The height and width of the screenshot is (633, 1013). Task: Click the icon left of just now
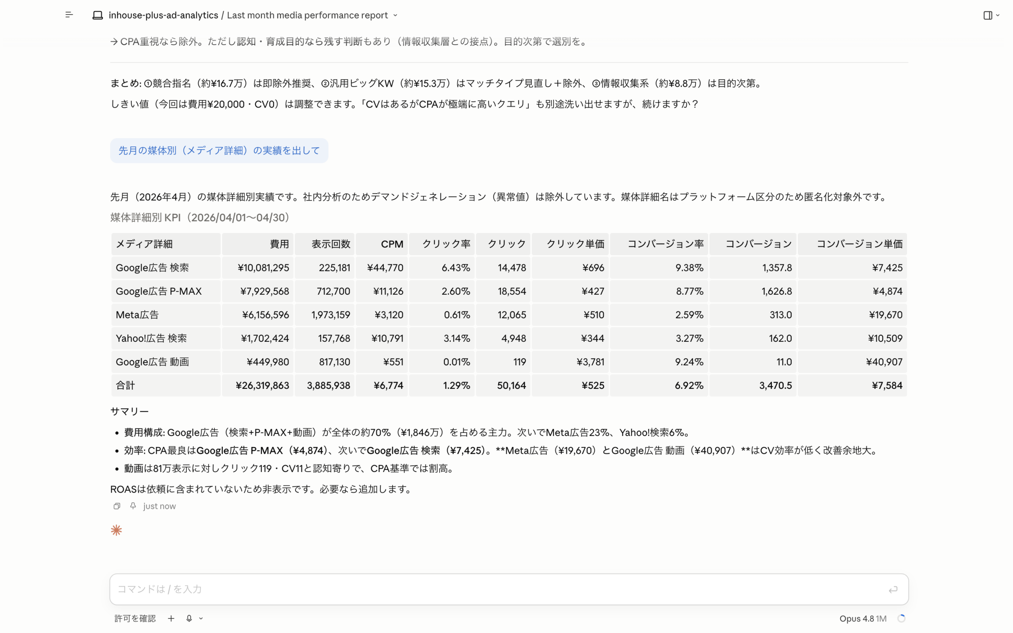tap(133, 506)
